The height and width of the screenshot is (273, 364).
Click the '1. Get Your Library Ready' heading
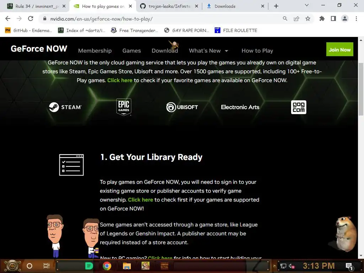(x=151, y=157)
